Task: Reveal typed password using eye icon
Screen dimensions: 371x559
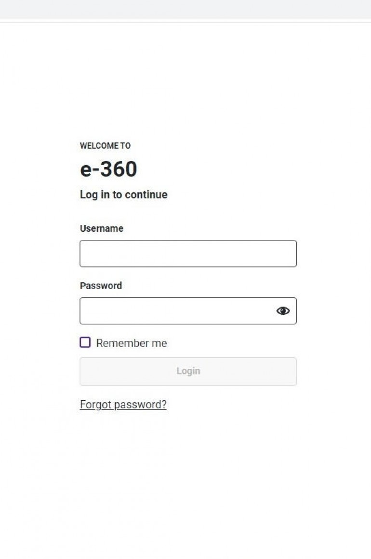Action: pyautogui.click(x=283, y=311)
